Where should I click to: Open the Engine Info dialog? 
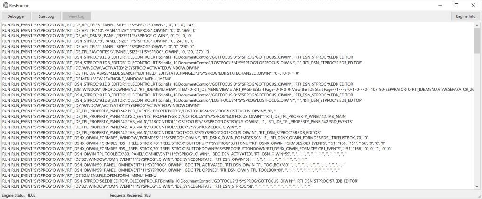(466, 16)
